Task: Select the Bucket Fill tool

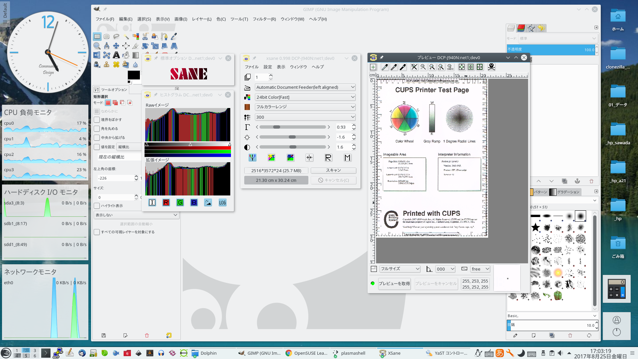Action: pyautogui.click(x=126, y=55)
